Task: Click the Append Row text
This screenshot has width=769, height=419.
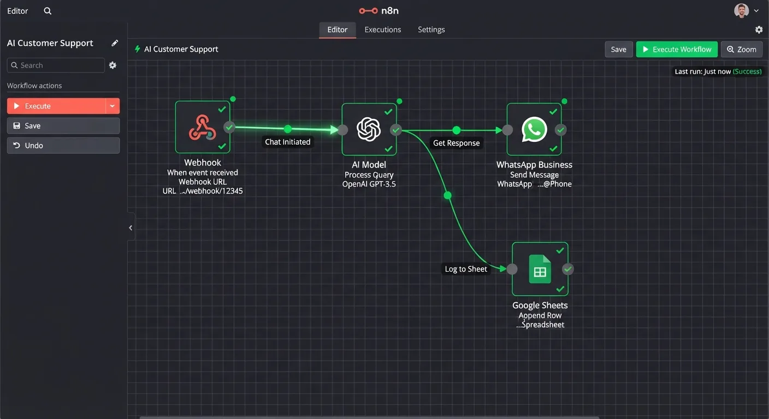Action: click(x=540, y=315)
